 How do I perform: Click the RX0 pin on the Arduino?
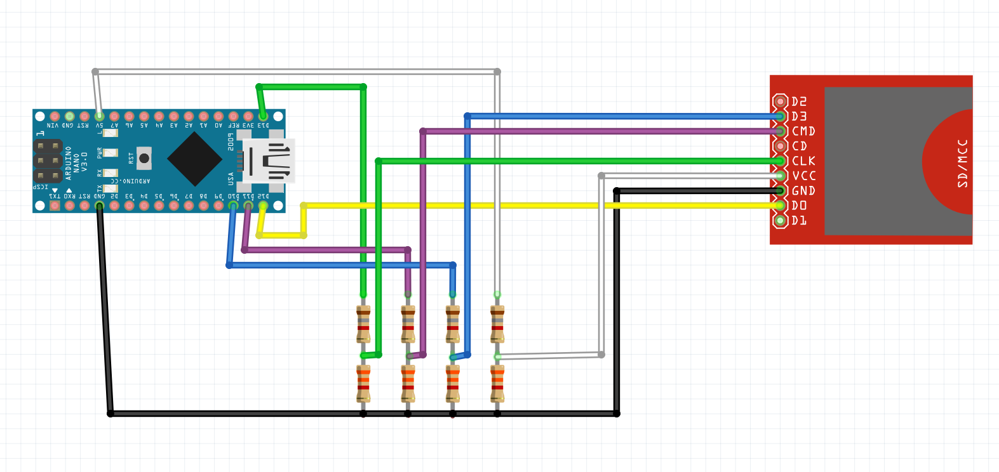(x=69, y=206)
